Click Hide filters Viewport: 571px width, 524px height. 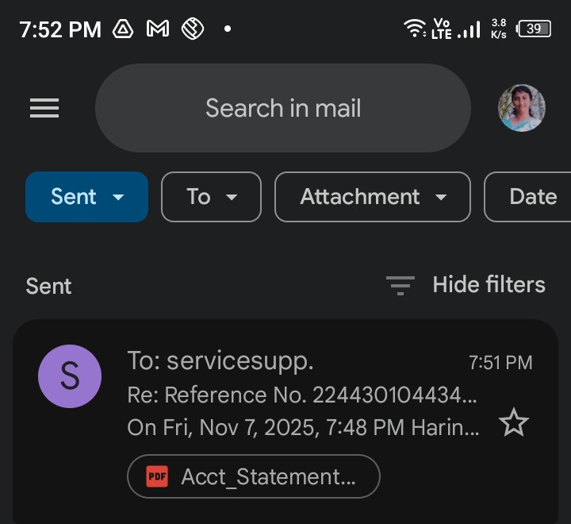tap(489, 285)
